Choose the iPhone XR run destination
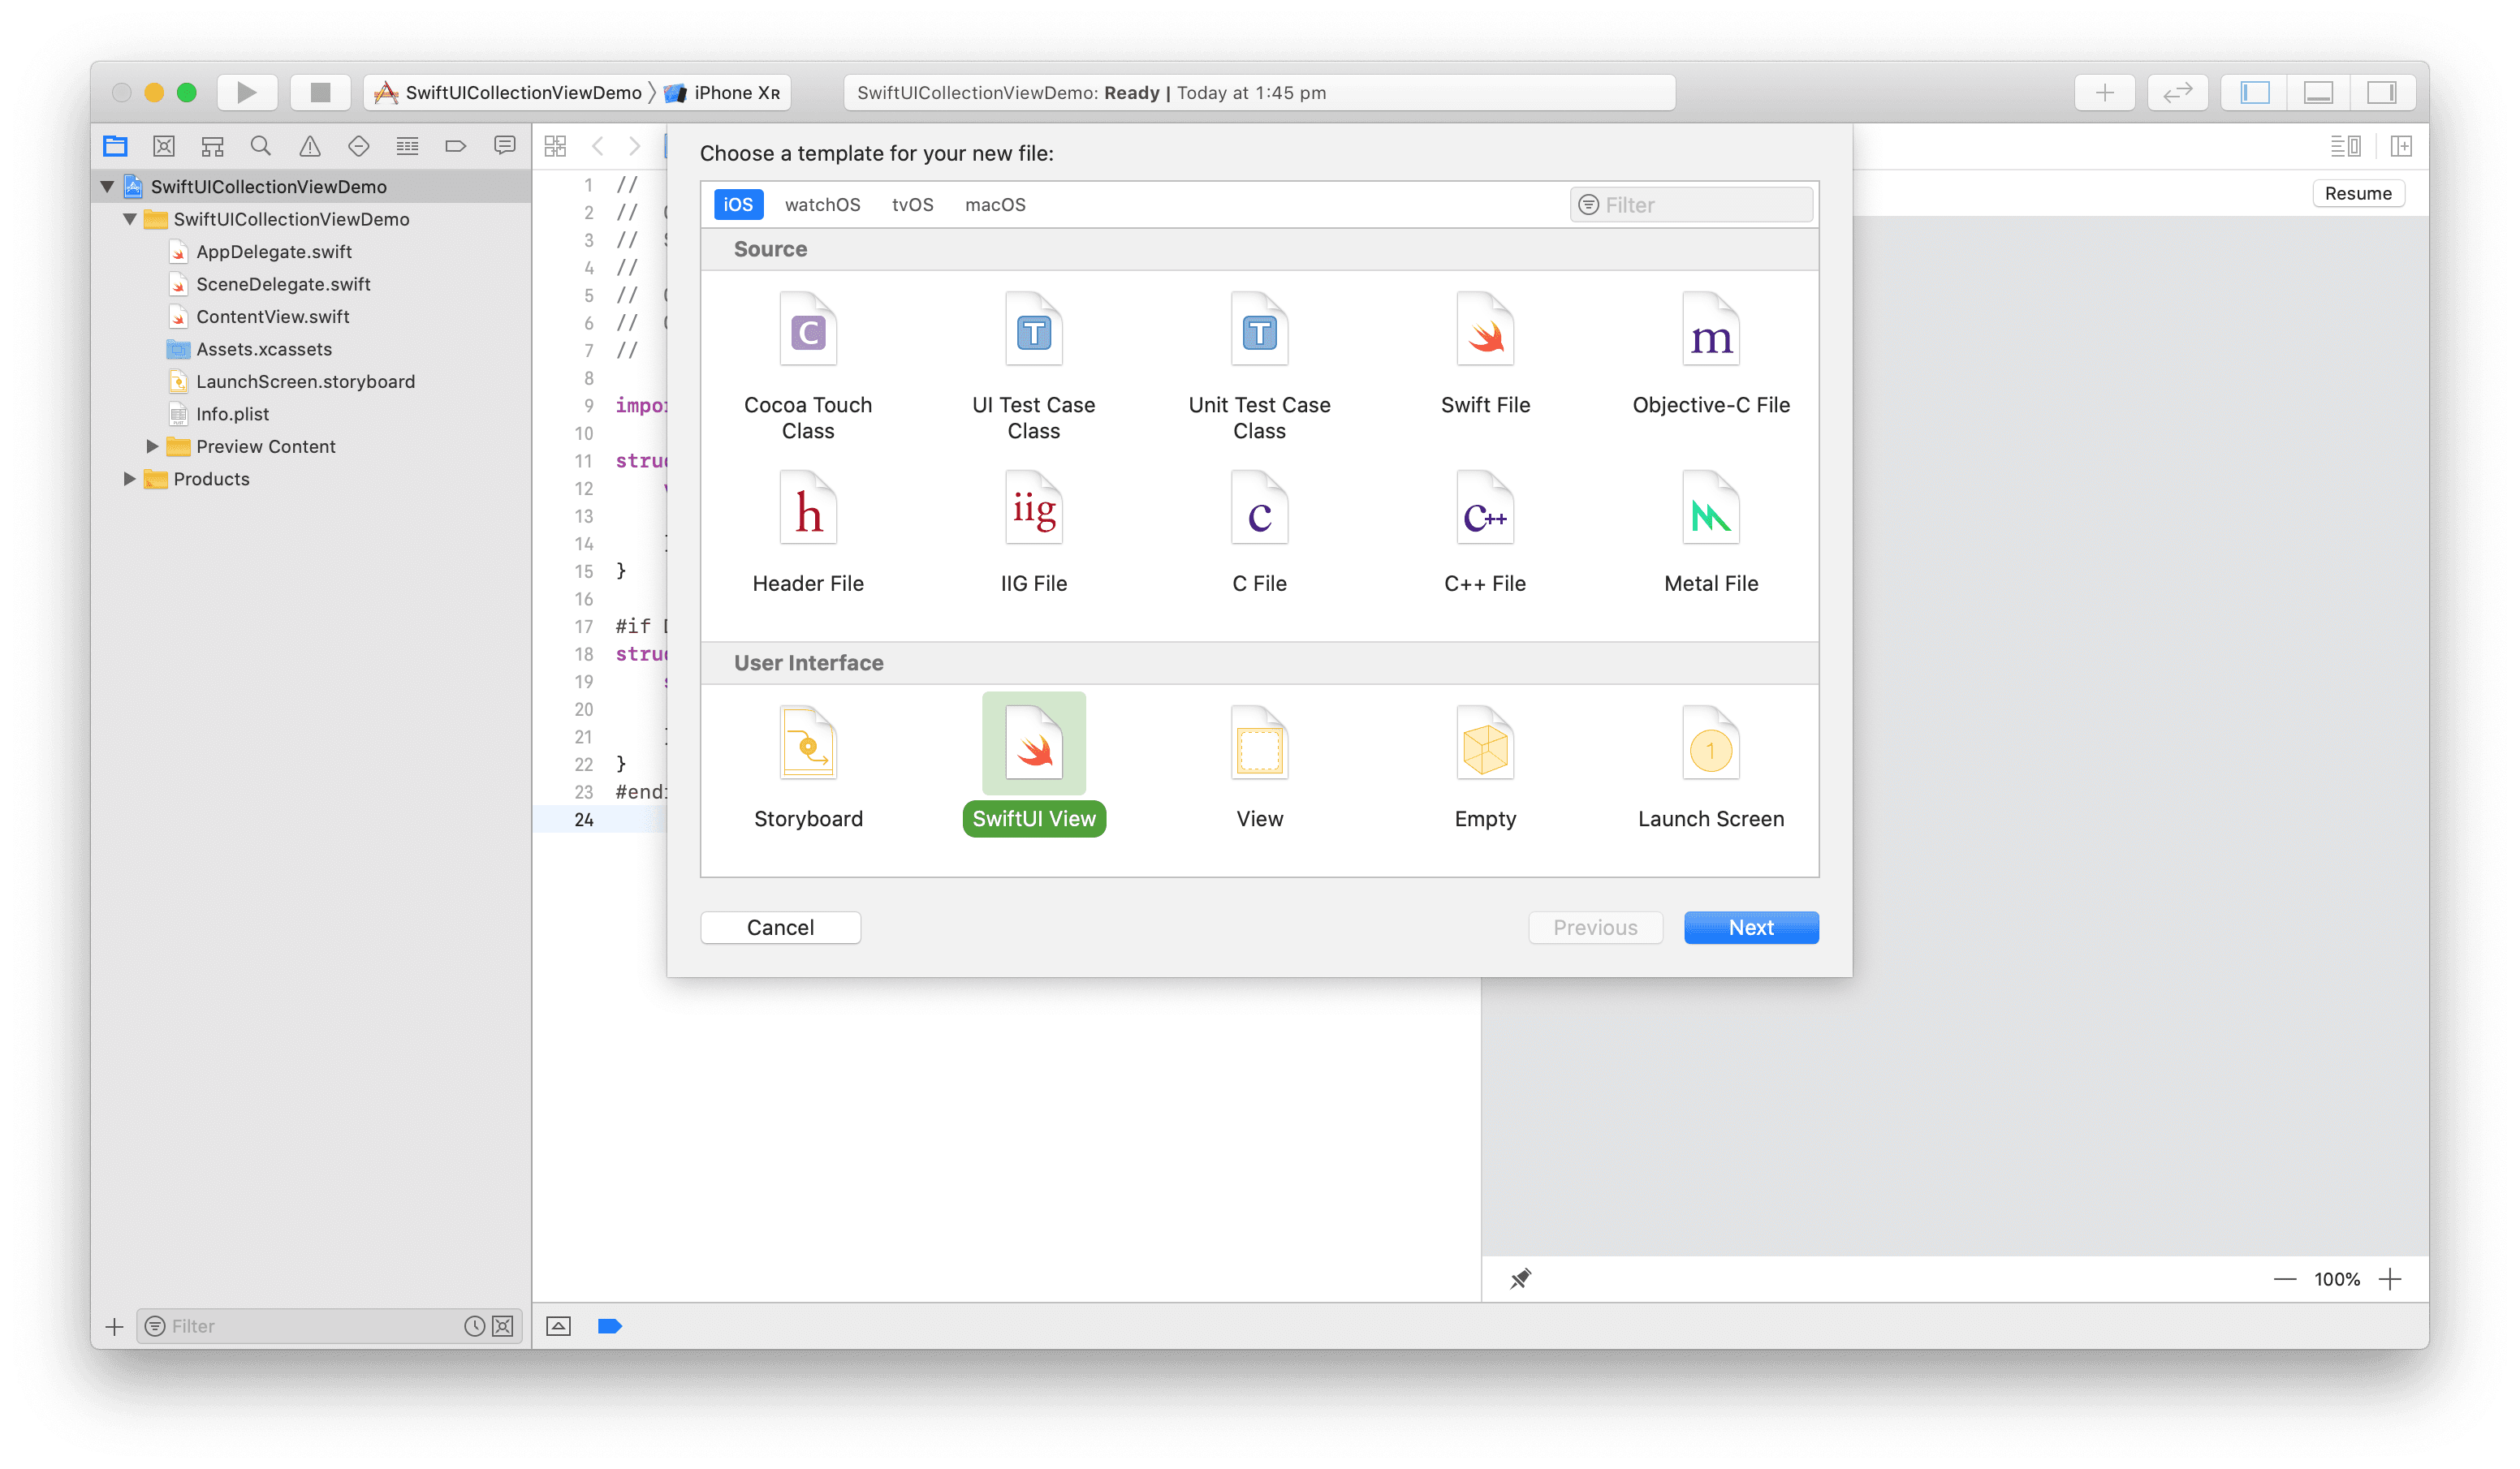Screen dimensions: 2520x1469 click(722, 92)
